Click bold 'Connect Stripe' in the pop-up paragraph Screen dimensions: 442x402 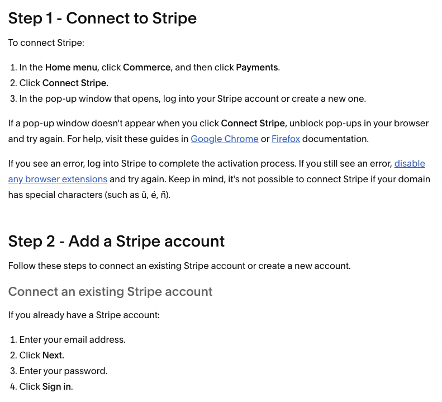[x=253, y=123]
